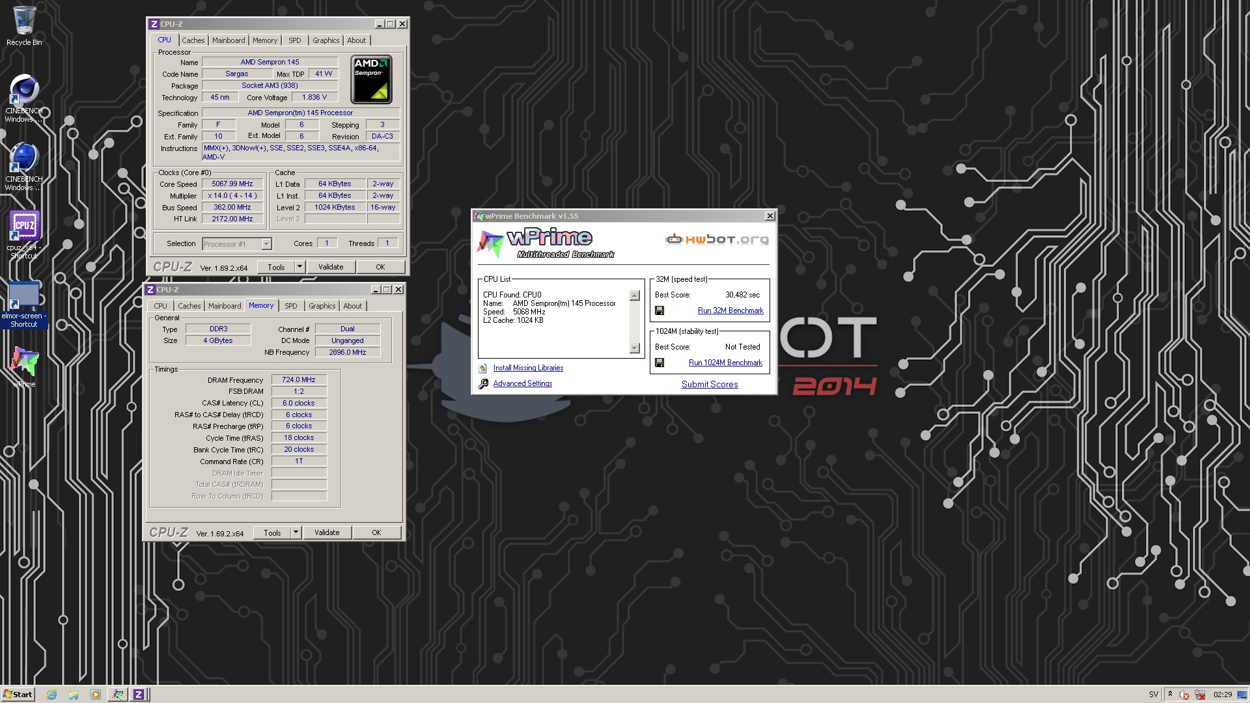Click Validate button in upper CPU-Z
The height and width of the screenshot is (703, 1250).
(x=331, y=267)
